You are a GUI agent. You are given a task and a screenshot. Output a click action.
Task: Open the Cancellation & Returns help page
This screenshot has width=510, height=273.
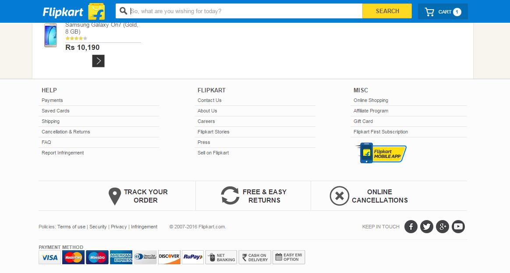coord(66,132)
